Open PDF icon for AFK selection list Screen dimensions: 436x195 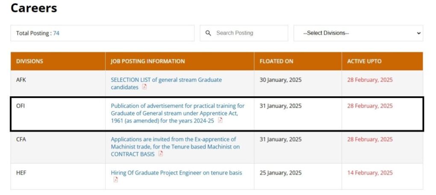pos(144,87)
